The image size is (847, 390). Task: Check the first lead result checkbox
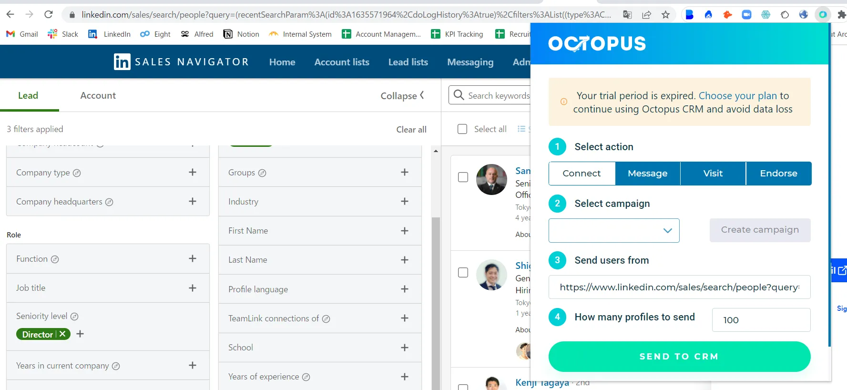[463, 177]
